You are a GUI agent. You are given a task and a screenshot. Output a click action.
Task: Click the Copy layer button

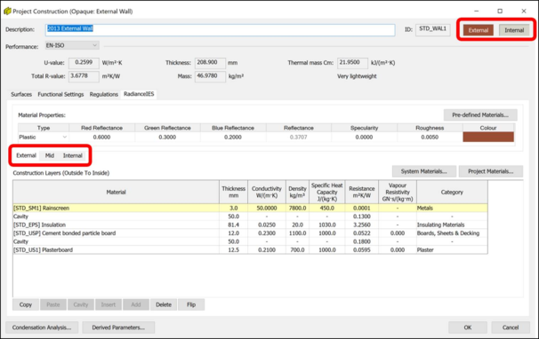(26, 304)
